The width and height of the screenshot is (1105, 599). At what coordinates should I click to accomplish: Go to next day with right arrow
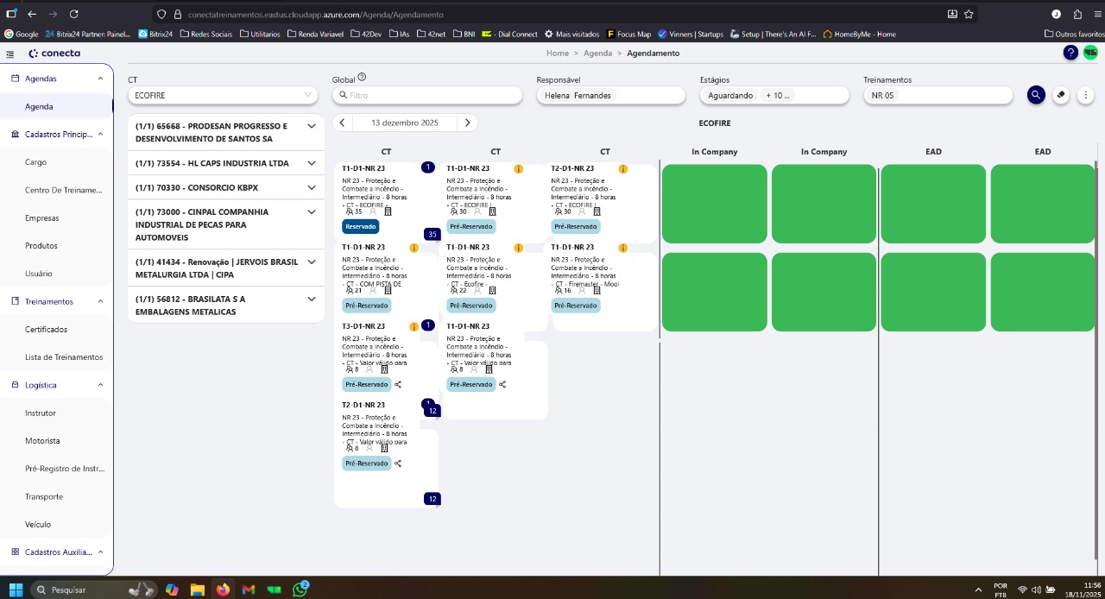[x=467, y=123]
